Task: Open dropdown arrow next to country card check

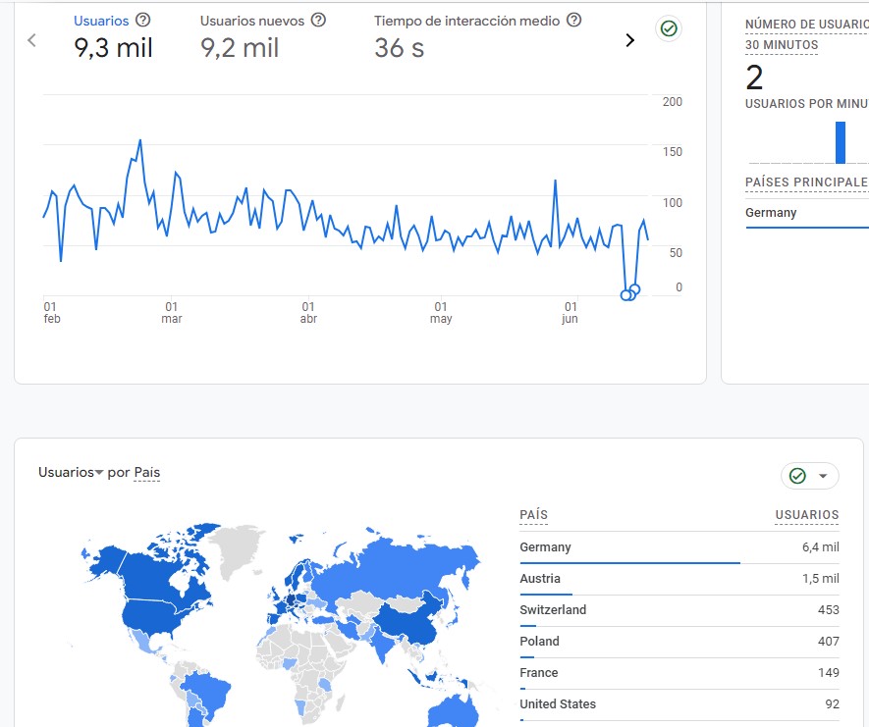Action: [823, 476]
